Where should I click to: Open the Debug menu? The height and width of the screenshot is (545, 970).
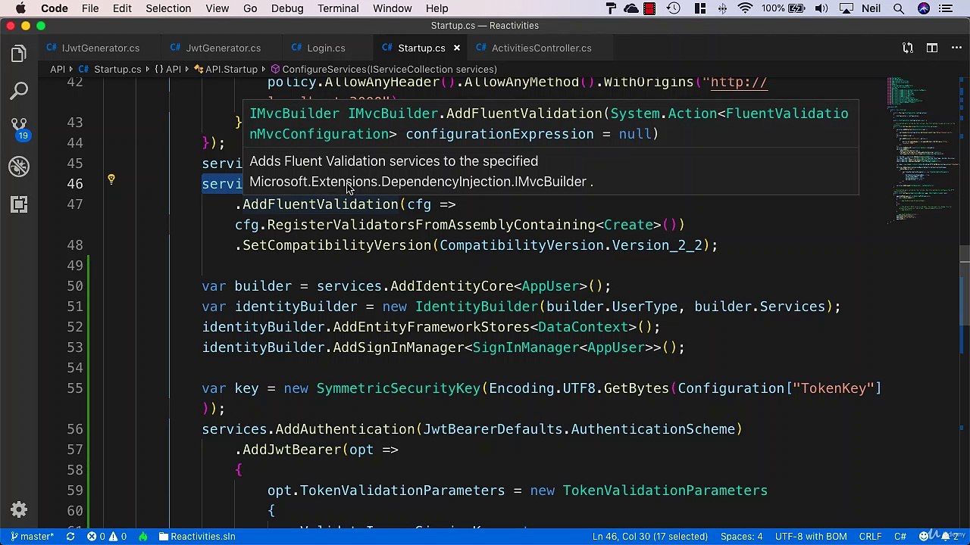point(287,8)
